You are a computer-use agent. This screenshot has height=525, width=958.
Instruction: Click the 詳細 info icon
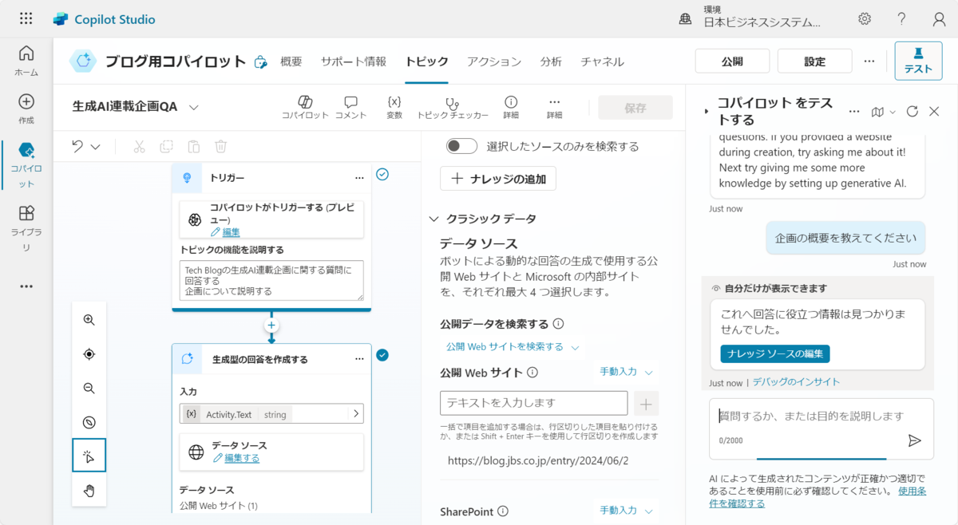tap(511, 102)
